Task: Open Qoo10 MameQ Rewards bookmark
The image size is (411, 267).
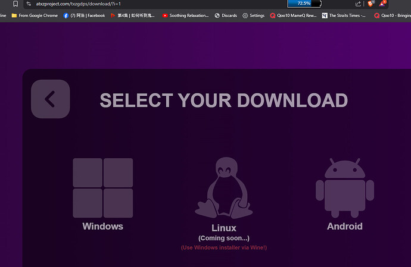Action: (x=293, y=15)
